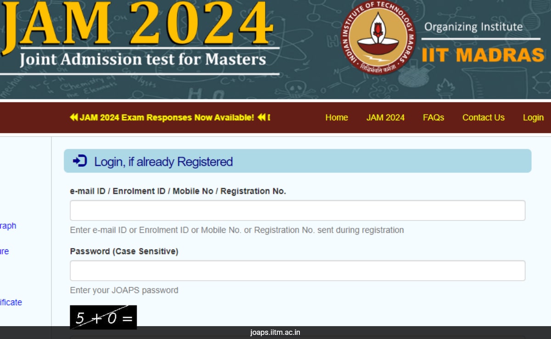Open the Home navigation item
This screenshot has width=551, height=339.
click(337, 118)
